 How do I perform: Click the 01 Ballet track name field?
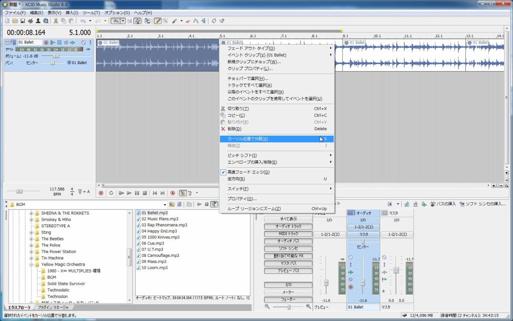(x=30, y=43)
